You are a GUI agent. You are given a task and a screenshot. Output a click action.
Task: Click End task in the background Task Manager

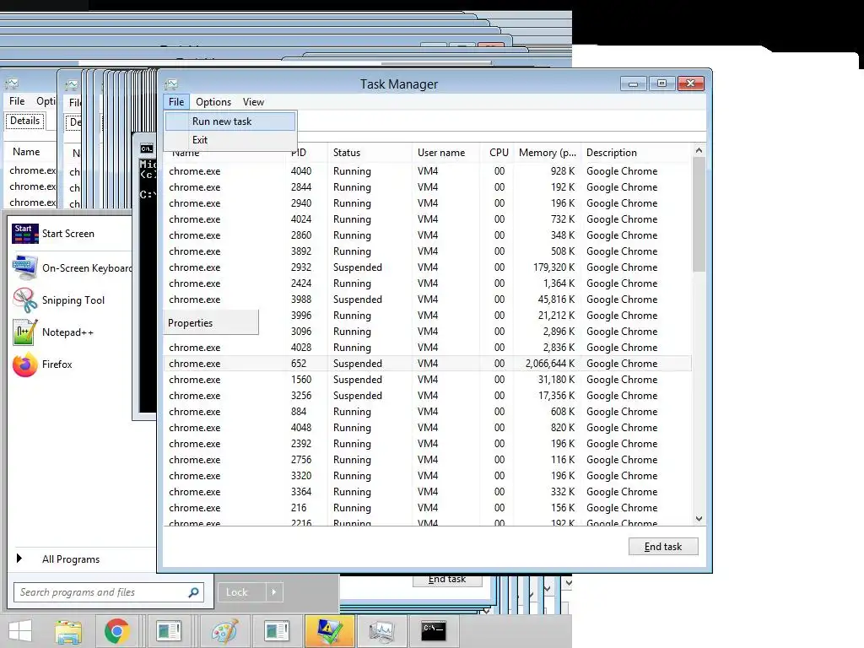tap(447, 580)
